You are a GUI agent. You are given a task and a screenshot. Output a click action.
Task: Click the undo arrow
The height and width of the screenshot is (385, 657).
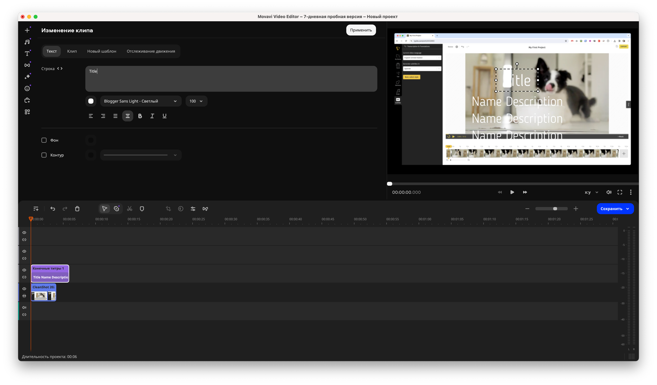53,209
